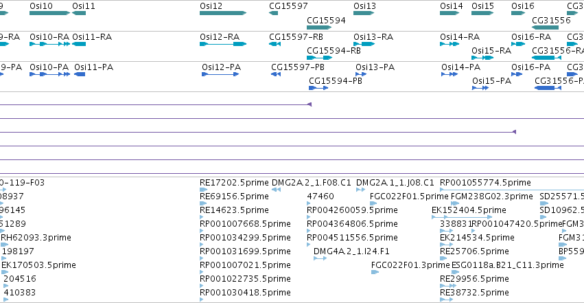Click the purple arrowhead under CG15594-PB

(x=309, y=104)
